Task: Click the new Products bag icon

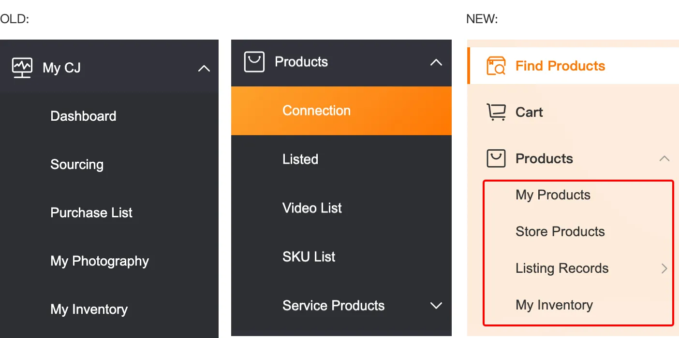Action: 496,159
